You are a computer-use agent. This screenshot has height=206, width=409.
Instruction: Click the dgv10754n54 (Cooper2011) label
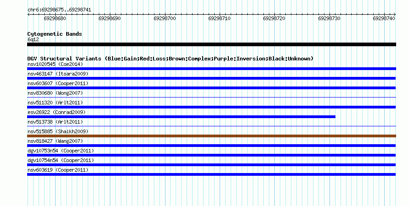pos(61,160)
